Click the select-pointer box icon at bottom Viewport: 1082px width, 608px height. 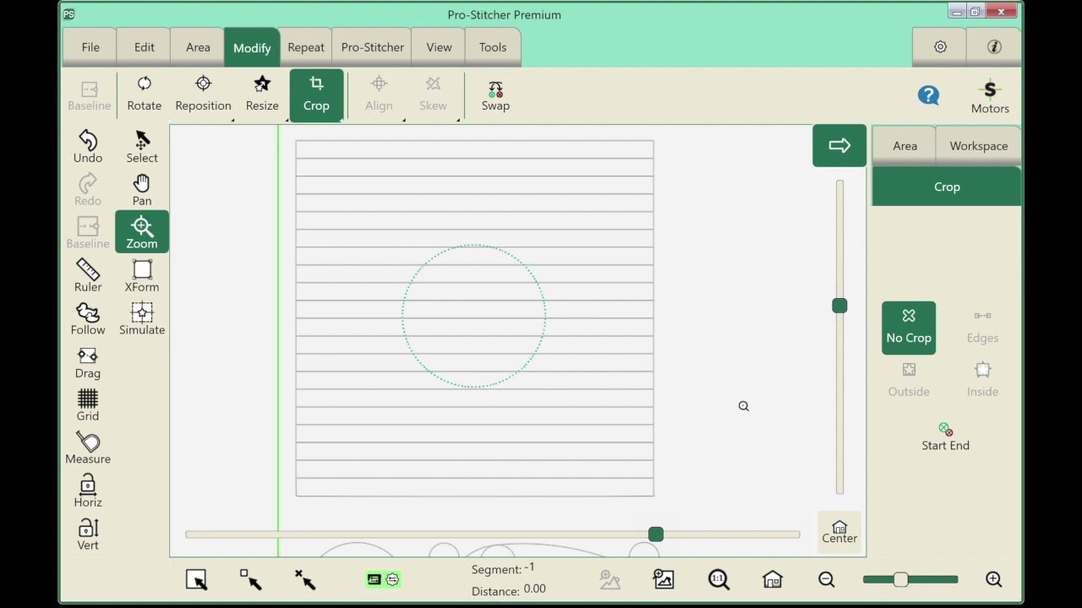click(196, 579)
